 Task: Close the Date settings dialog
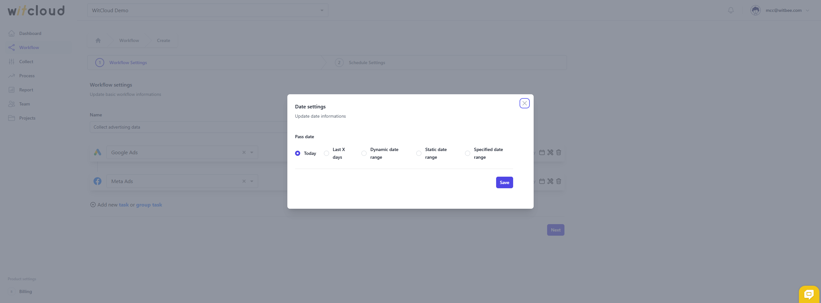(524, 103)
